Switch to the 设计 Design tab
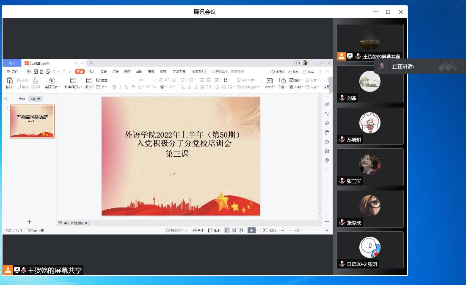 click(x=103, y=72)
